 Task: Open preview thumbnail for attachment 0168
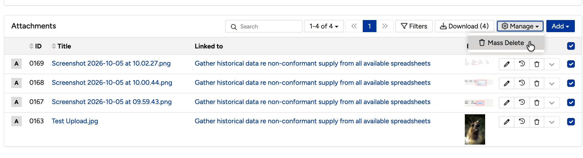click(479, 83)
